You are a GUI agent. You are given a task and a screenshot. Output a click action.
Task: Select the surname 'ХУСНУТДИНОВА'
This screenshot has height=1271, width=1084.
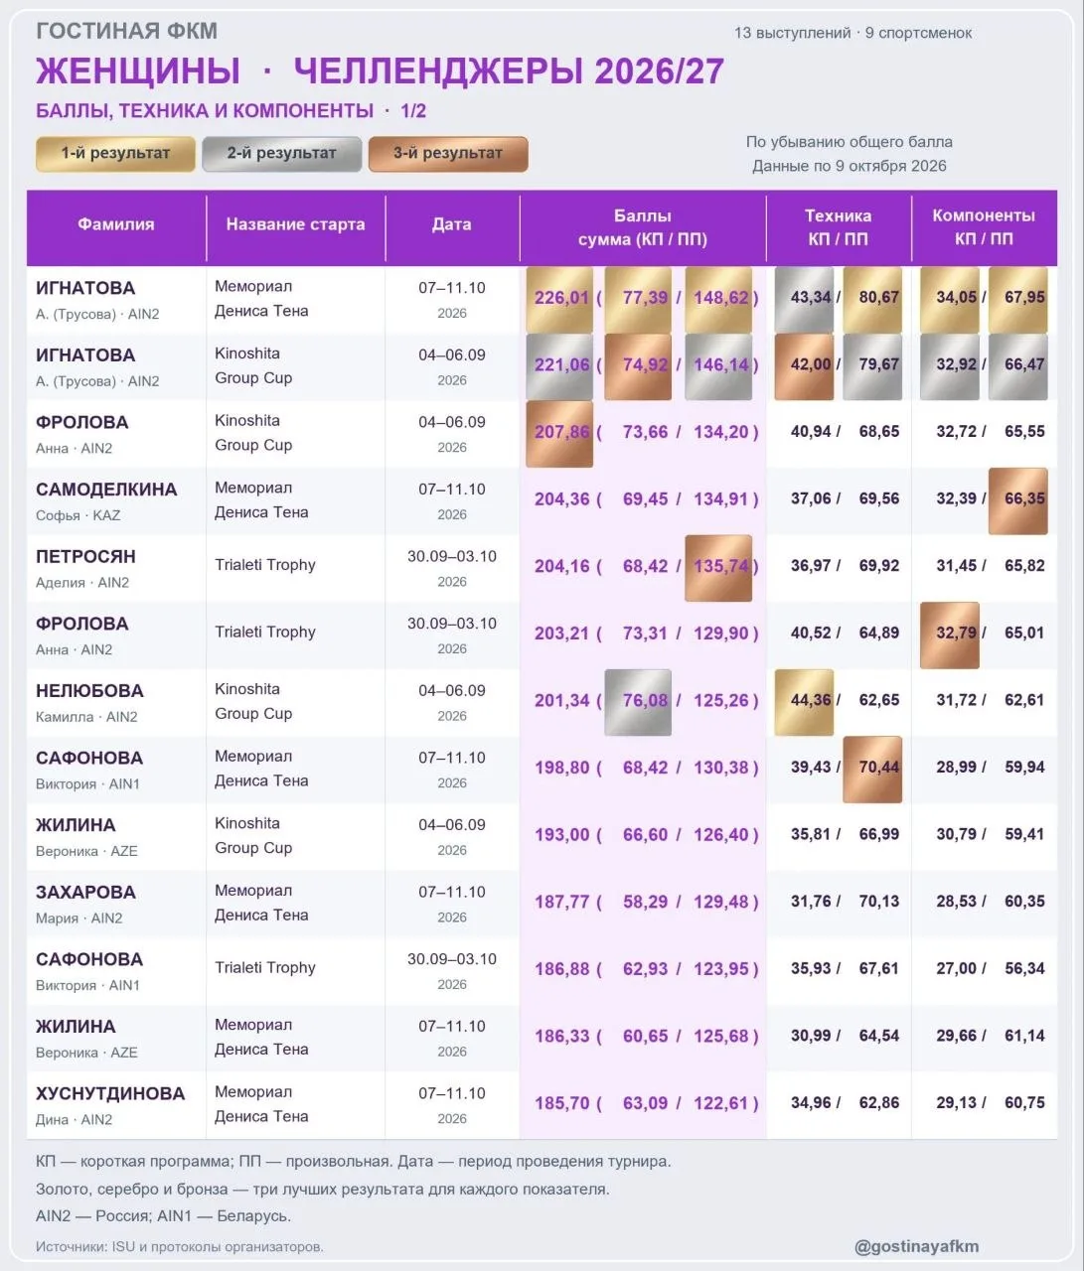click(x=110, y=1094)
